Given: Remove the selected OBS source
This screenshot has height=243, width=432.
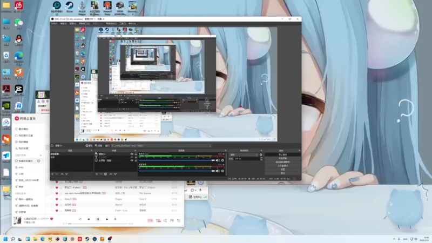Looking at the screenshot, I should pyautogui.click(x=101, y=174).
